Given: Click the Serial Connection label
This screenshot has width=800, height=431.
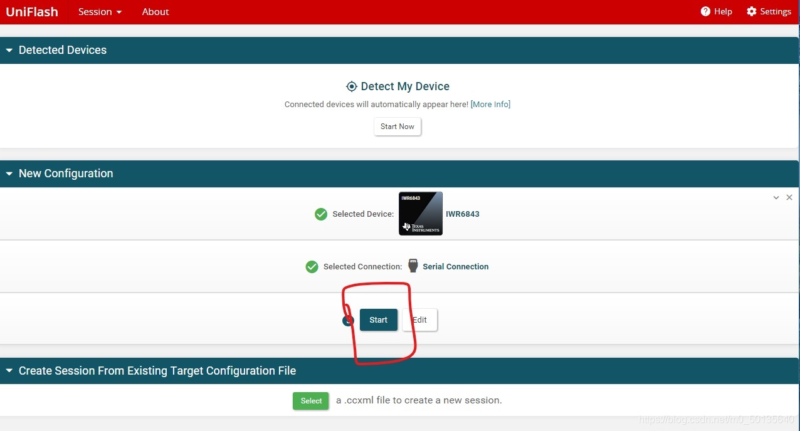Looking at the screenshot, I should click(x=456, y=267).
